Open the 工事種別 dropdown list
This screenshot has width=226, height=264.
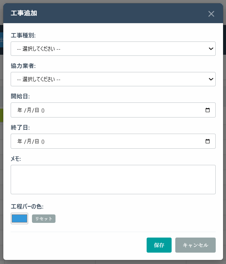pos(113,48)
